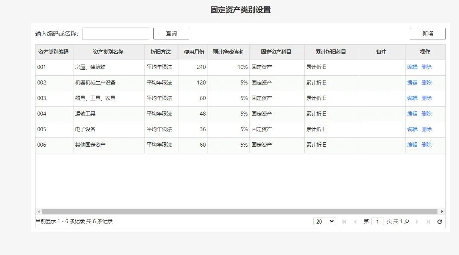Open the page size dropdown showing 20
This screenshot has width=459, height=255.
[324, 221]
